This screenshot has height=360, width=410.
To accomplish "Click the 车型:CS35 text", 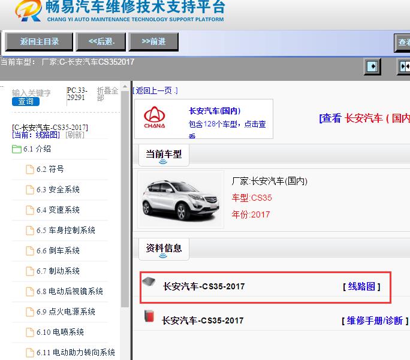I will [252, 198].
